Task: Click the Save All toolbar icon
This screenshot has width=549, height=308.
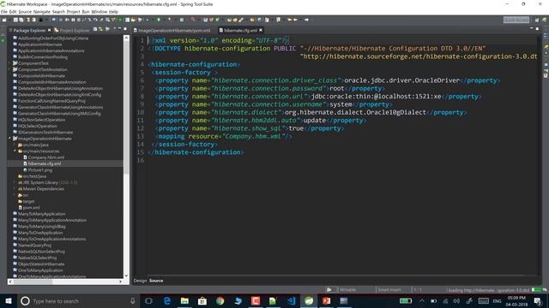Action: pos(21,20)
